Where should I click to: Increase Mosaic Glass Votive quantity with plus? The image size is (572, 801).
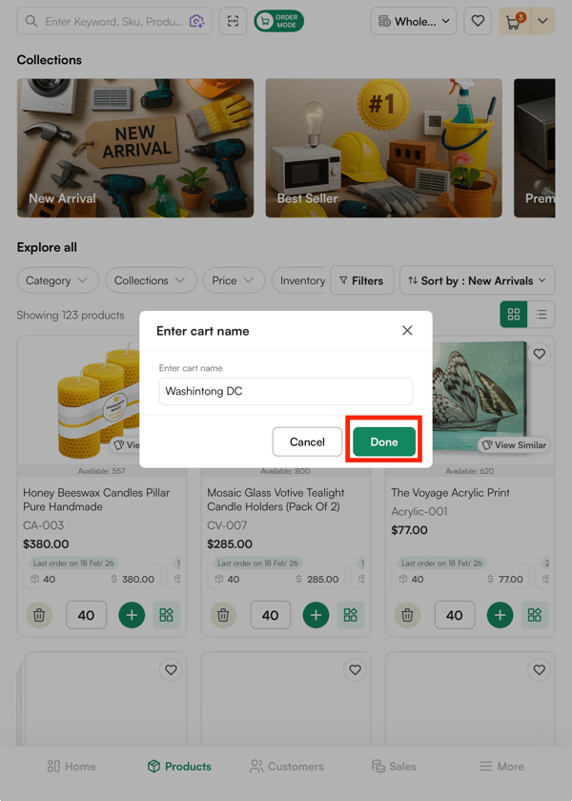(316, 615)
